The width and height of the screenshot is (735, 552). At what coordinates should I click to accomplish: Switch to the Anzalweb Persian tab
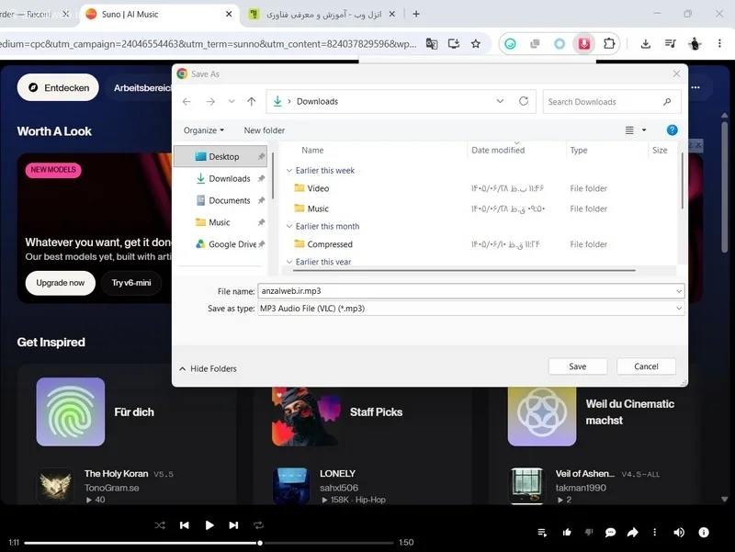322,14
